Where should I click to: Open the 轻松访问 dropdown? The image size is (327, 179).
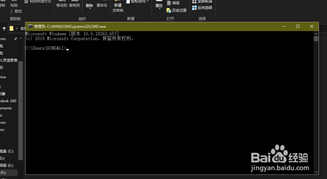tap(137, 1)
